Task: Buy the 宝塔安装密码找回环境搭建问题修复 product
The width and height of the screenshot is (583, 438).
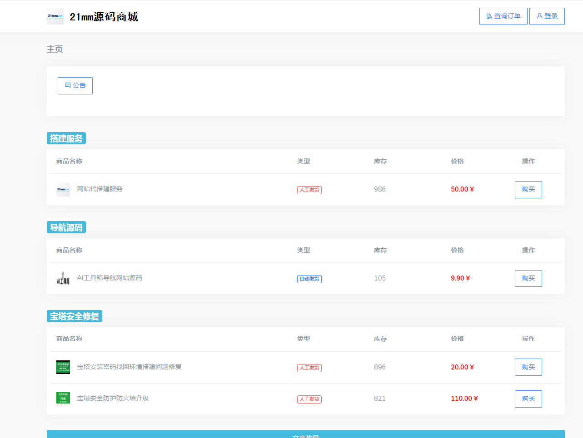Action: [x=528, y=367]
